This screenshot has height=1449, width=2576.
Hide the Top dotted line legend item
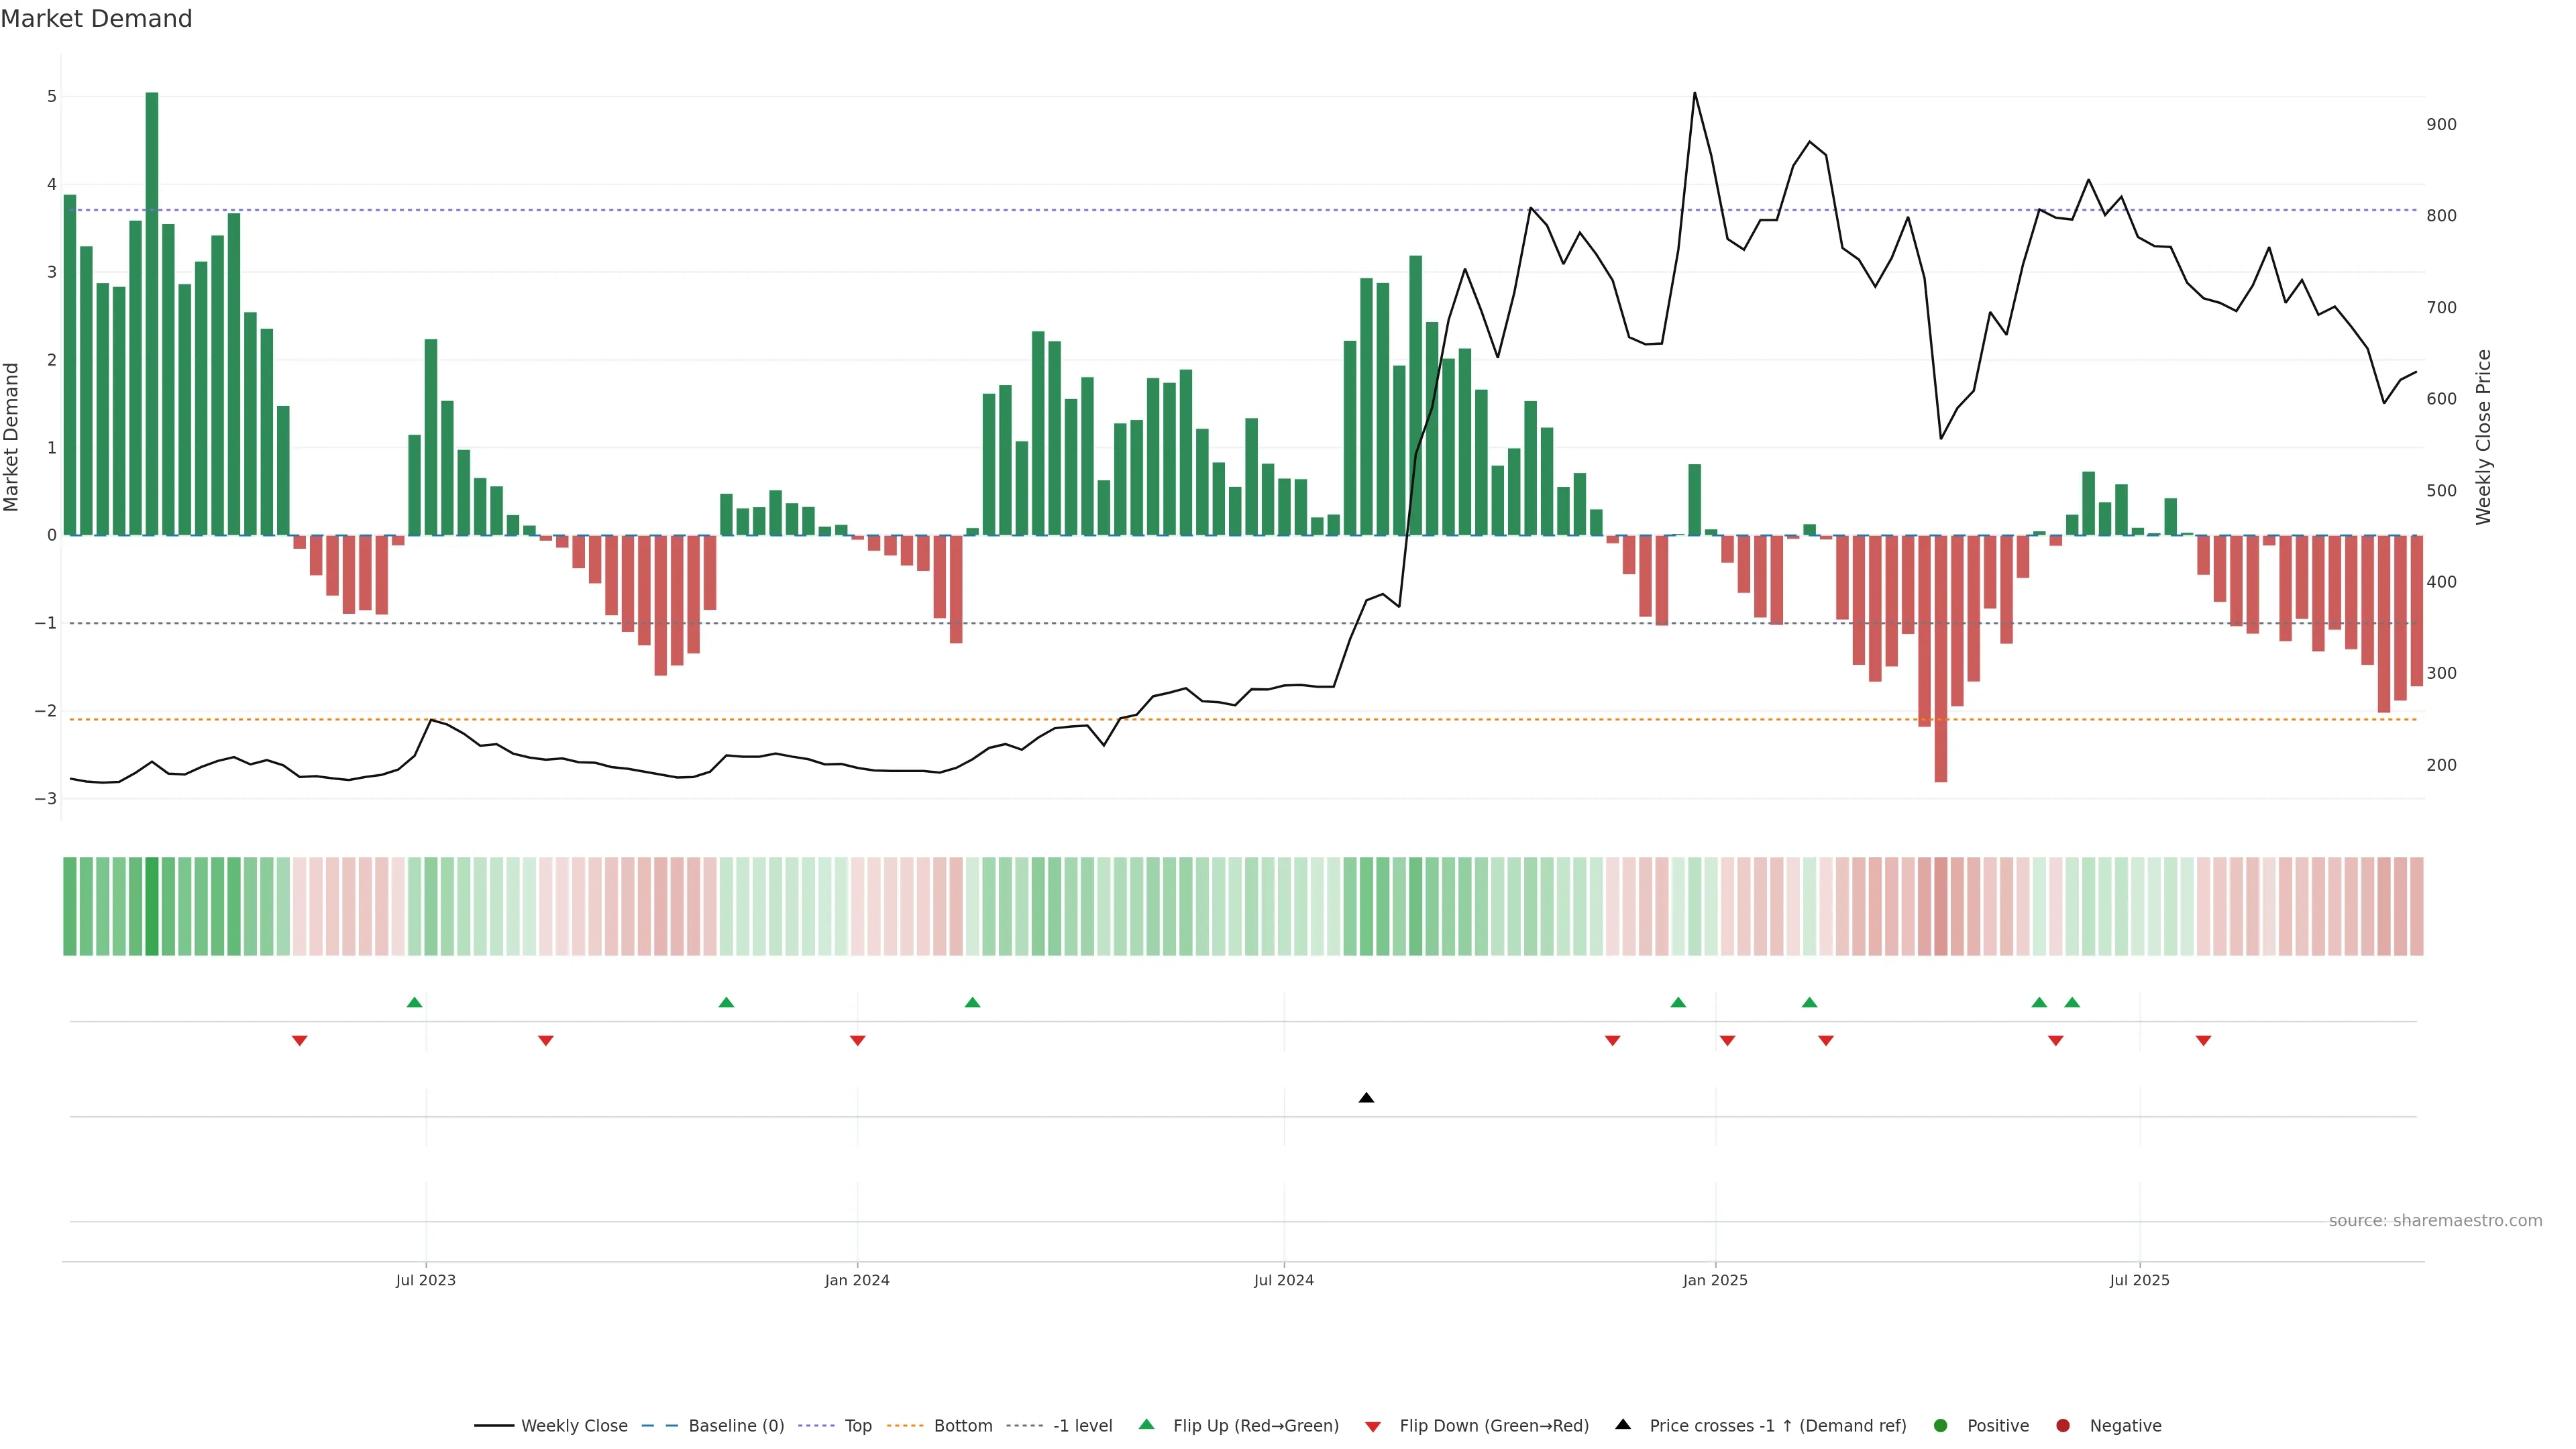pyautogui.click(x=857, y=1426)
